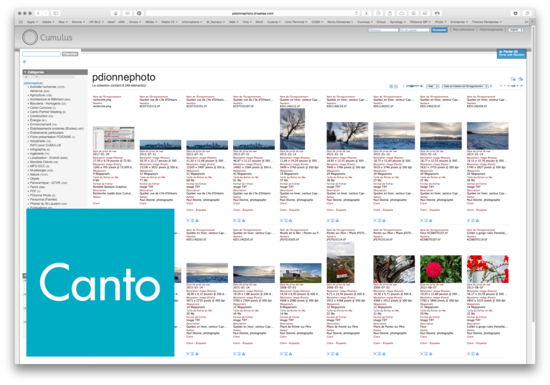Expand the Architecture et Bâtiment category
The height and width of the screenshot is (385, 550).
pos(28,100)
